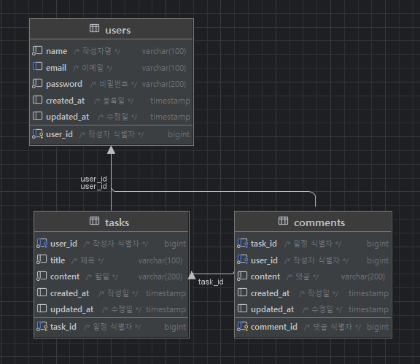Click the user_id primary key icon in users
The height and width of the screenshot is (364, 420).
[x=37, y=133]
